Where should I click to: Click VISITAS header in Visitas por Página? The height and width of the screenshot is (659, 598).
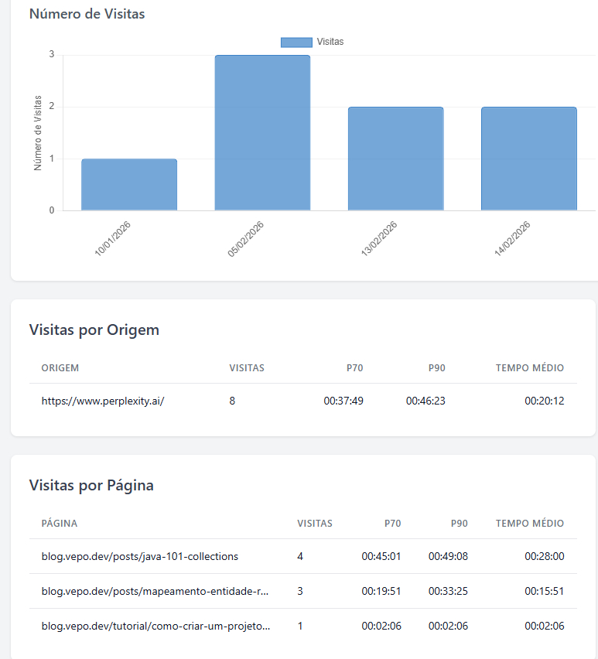point(314,524)
